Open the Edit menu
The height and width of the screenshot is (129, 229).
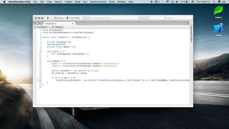pos(42,2)
